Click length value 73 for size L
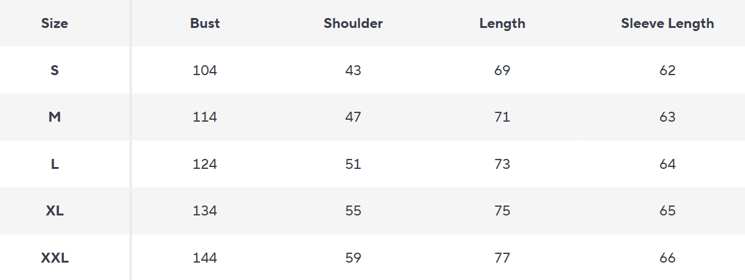The width and height of the screenshot is (745, 280). [x=502, y=164]
